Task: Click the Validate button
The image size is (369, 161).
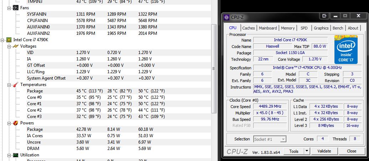Action: tap(324, 151)
